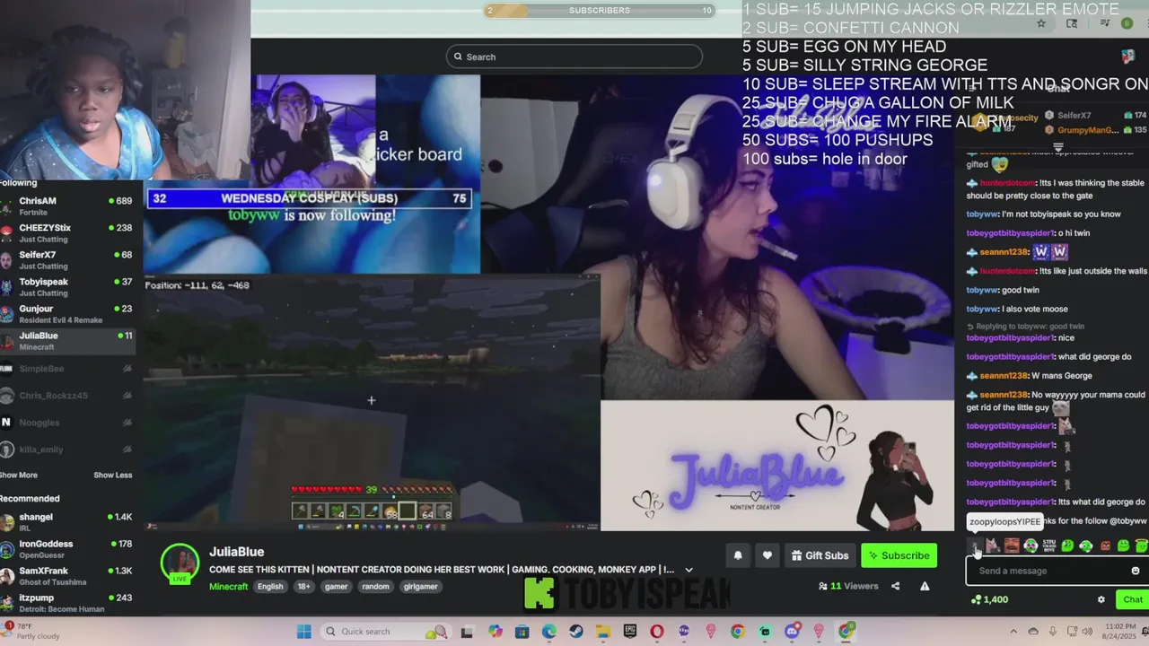Open IronGoddess recommended channel
1149x646 pixels.
(67, 549)
